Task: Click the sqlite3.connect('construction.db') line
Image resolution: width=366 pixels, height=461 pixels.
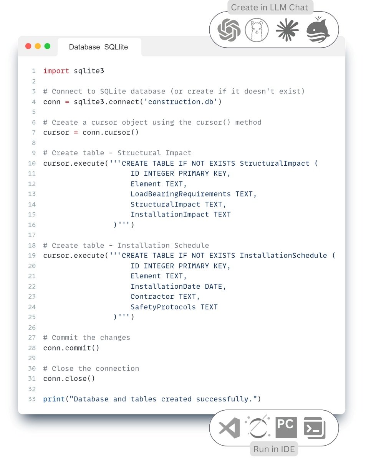Action: click(132, 102)
